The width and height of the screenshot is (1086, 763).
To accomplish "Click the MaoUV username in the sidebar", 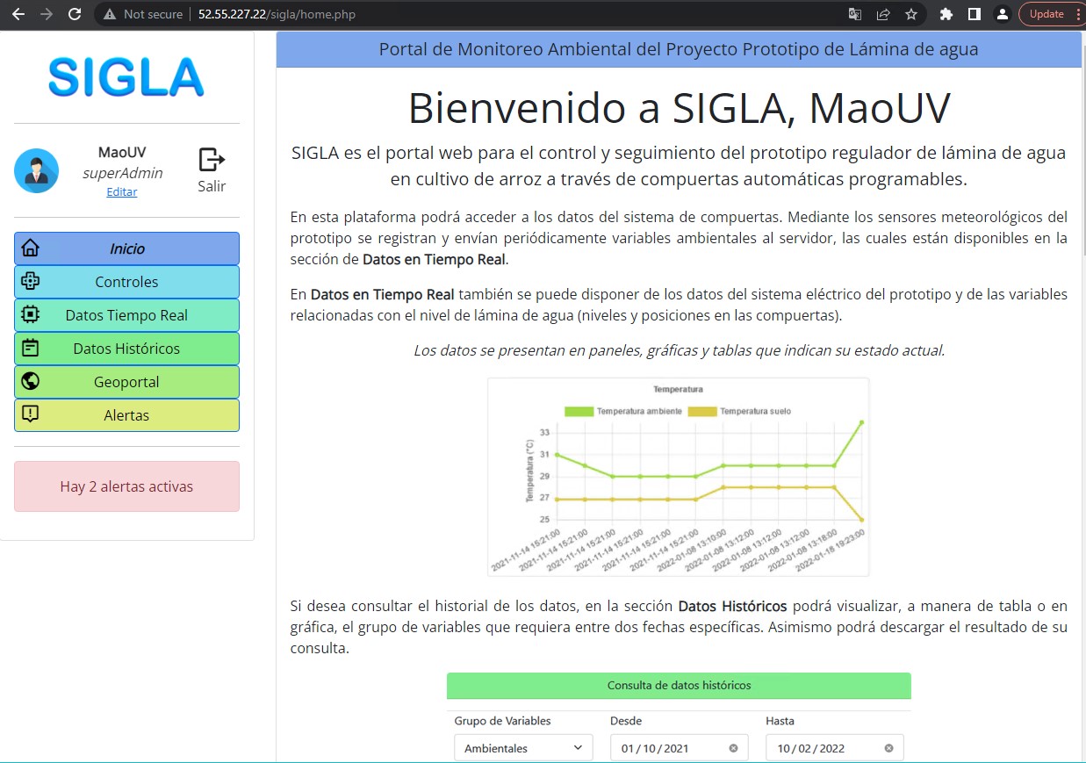I will click(x=122, y=153).
